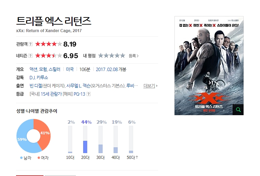
Task: Click the help icon beside PG-13
Action: pos(89,94)
